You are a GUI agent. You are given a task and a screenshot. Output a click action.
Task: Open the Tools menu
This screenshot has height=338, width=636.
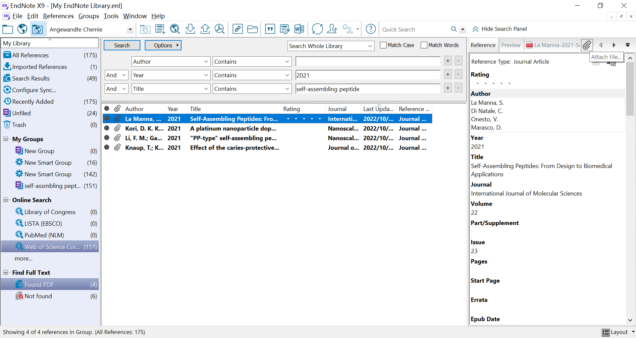point(111,16)
